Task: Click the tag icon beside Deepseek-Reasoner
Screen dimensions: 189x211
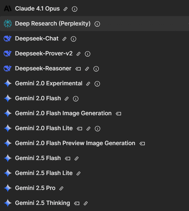Action: point(78,69)
